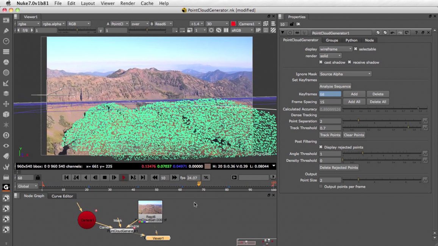Open the Filter tools circle icon
The width and height of the screenshot is (438, 246).
pyautogui.click(x=6, y=73)
